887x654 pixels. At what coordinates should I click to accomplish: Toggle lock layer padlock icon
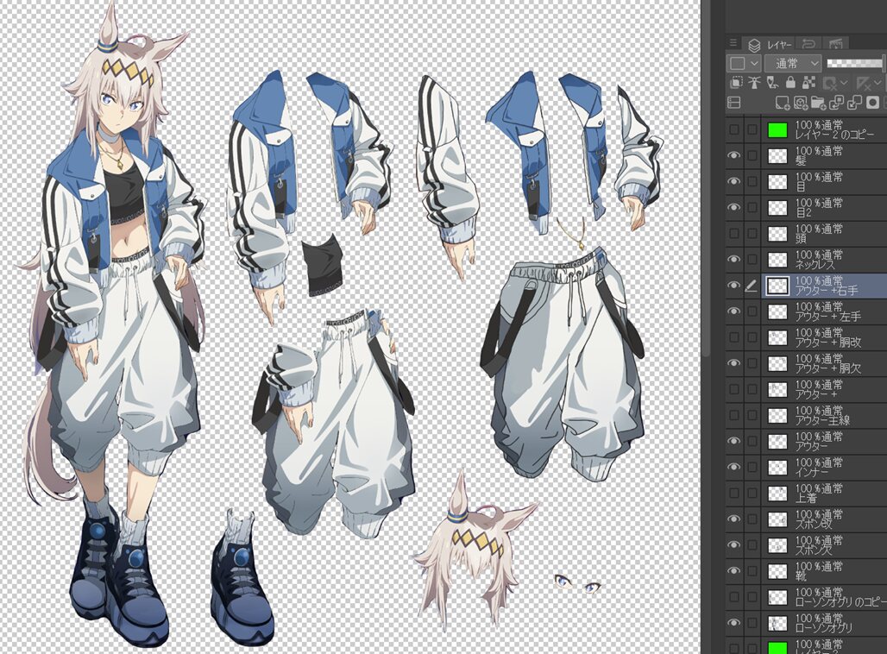(x=790, y=83)
